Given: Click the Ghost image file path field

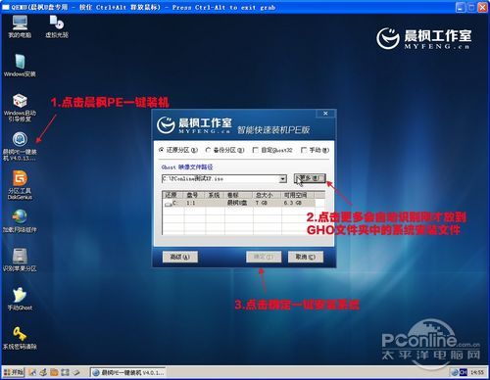Looking at the screenshot, I should click(x=220, y=179).
